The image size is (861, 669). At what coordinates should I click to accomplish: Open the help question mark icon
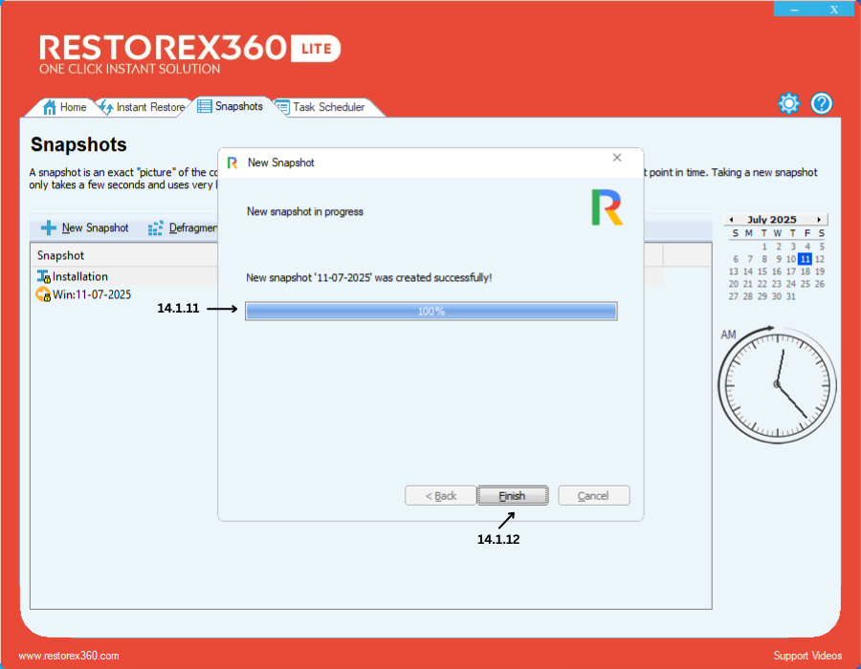(822, 104)
